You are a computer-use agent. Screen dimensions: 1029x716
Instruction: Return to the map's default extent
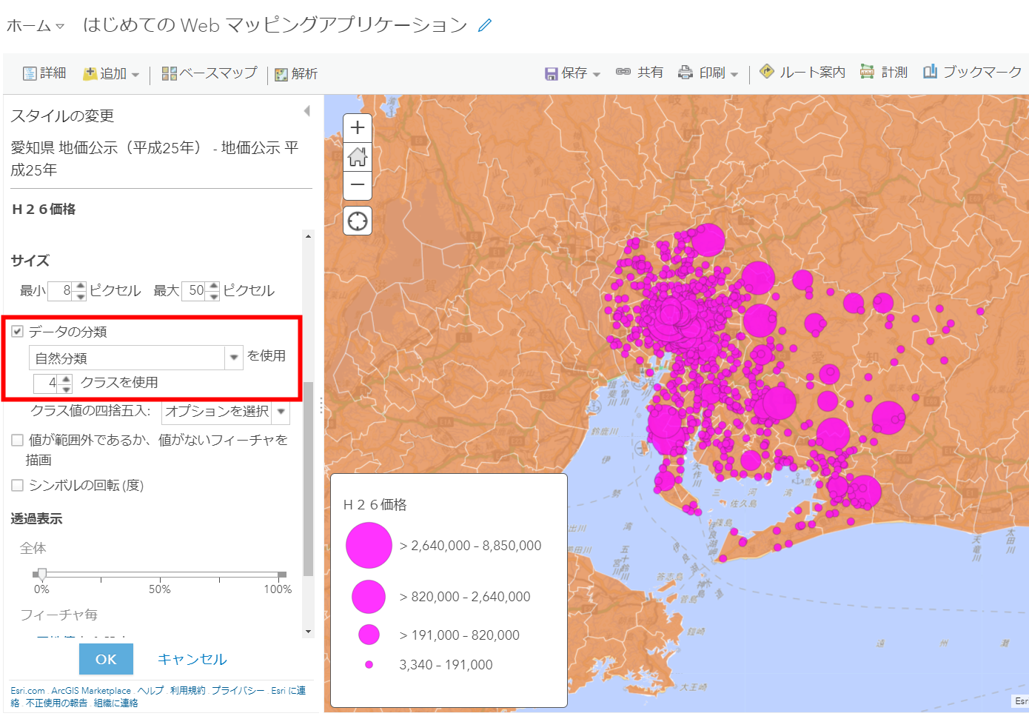coord(358,156)
